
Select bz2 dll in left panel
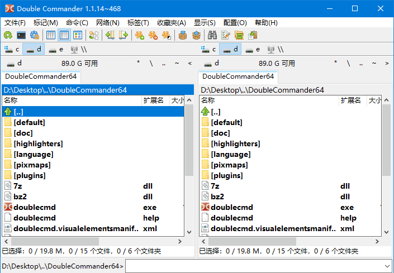click(x=93, y=197)
